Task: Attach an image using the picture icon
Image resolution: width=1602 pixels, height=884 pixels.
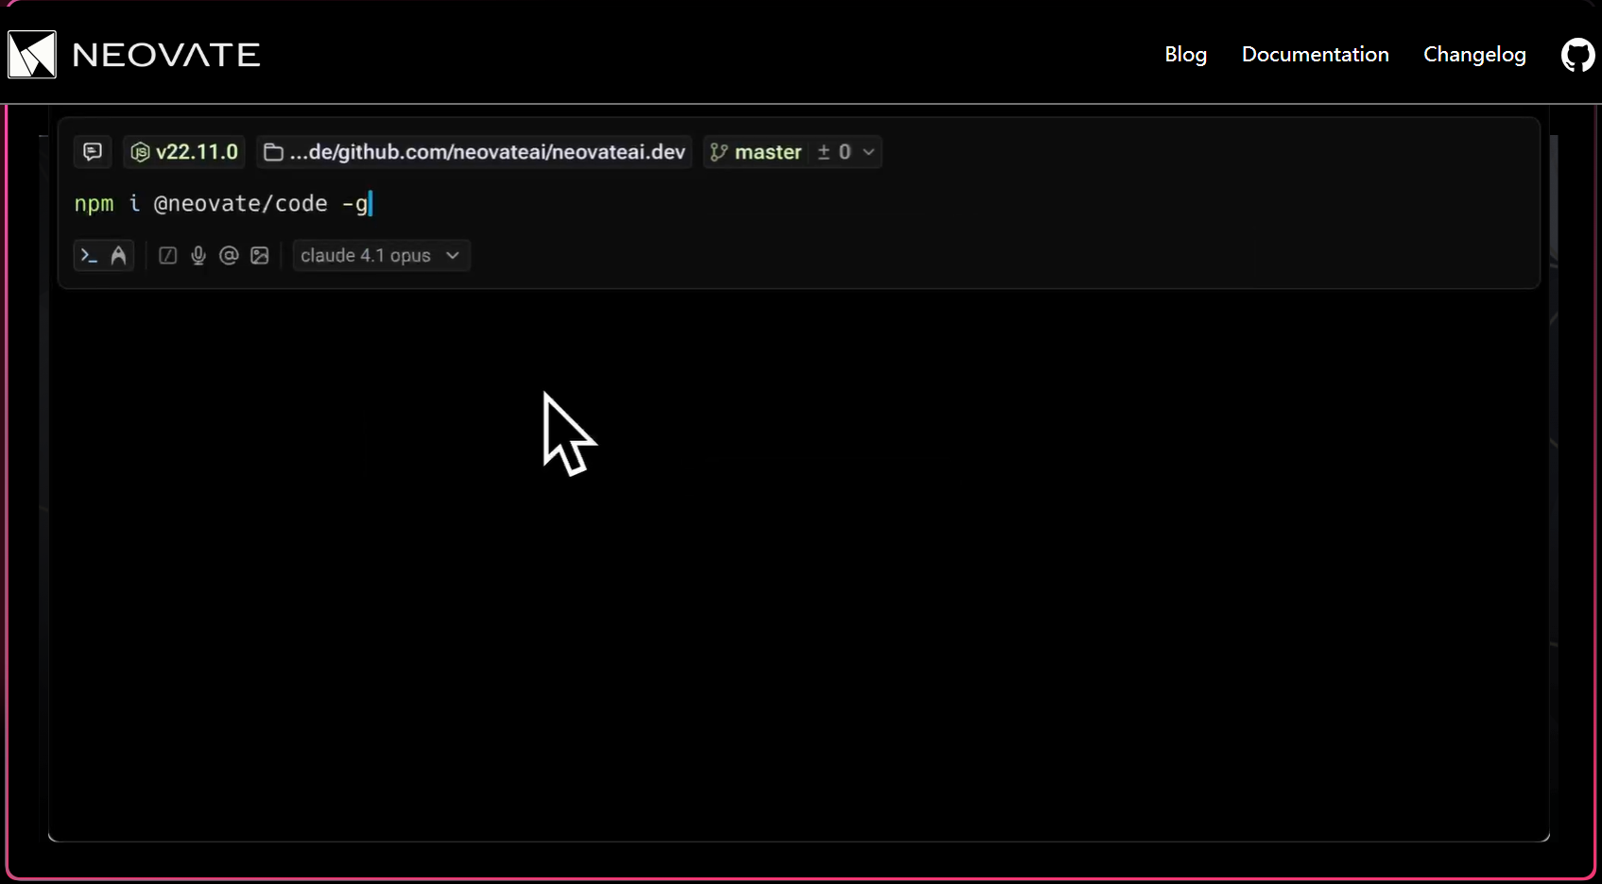Action: [260, 256]
